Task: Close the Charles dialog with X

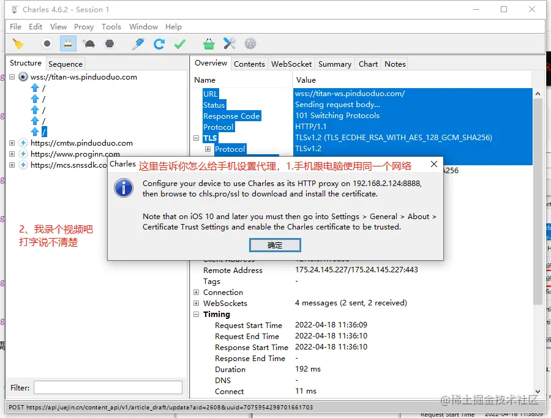Action: click(x=434, y=164)
